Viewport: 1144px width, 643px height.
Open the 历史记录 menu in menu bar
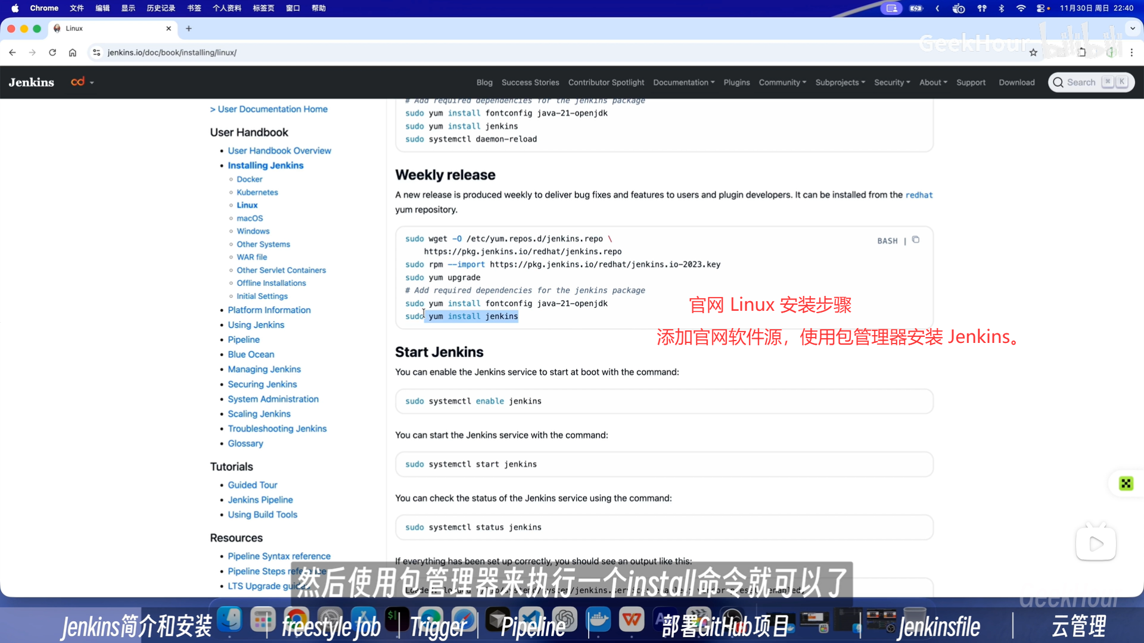pos(161,8)
